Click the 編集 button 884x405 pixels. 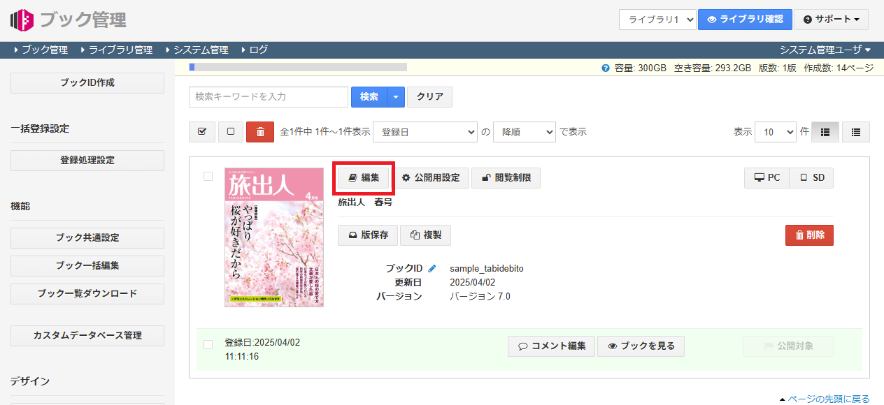364,178
